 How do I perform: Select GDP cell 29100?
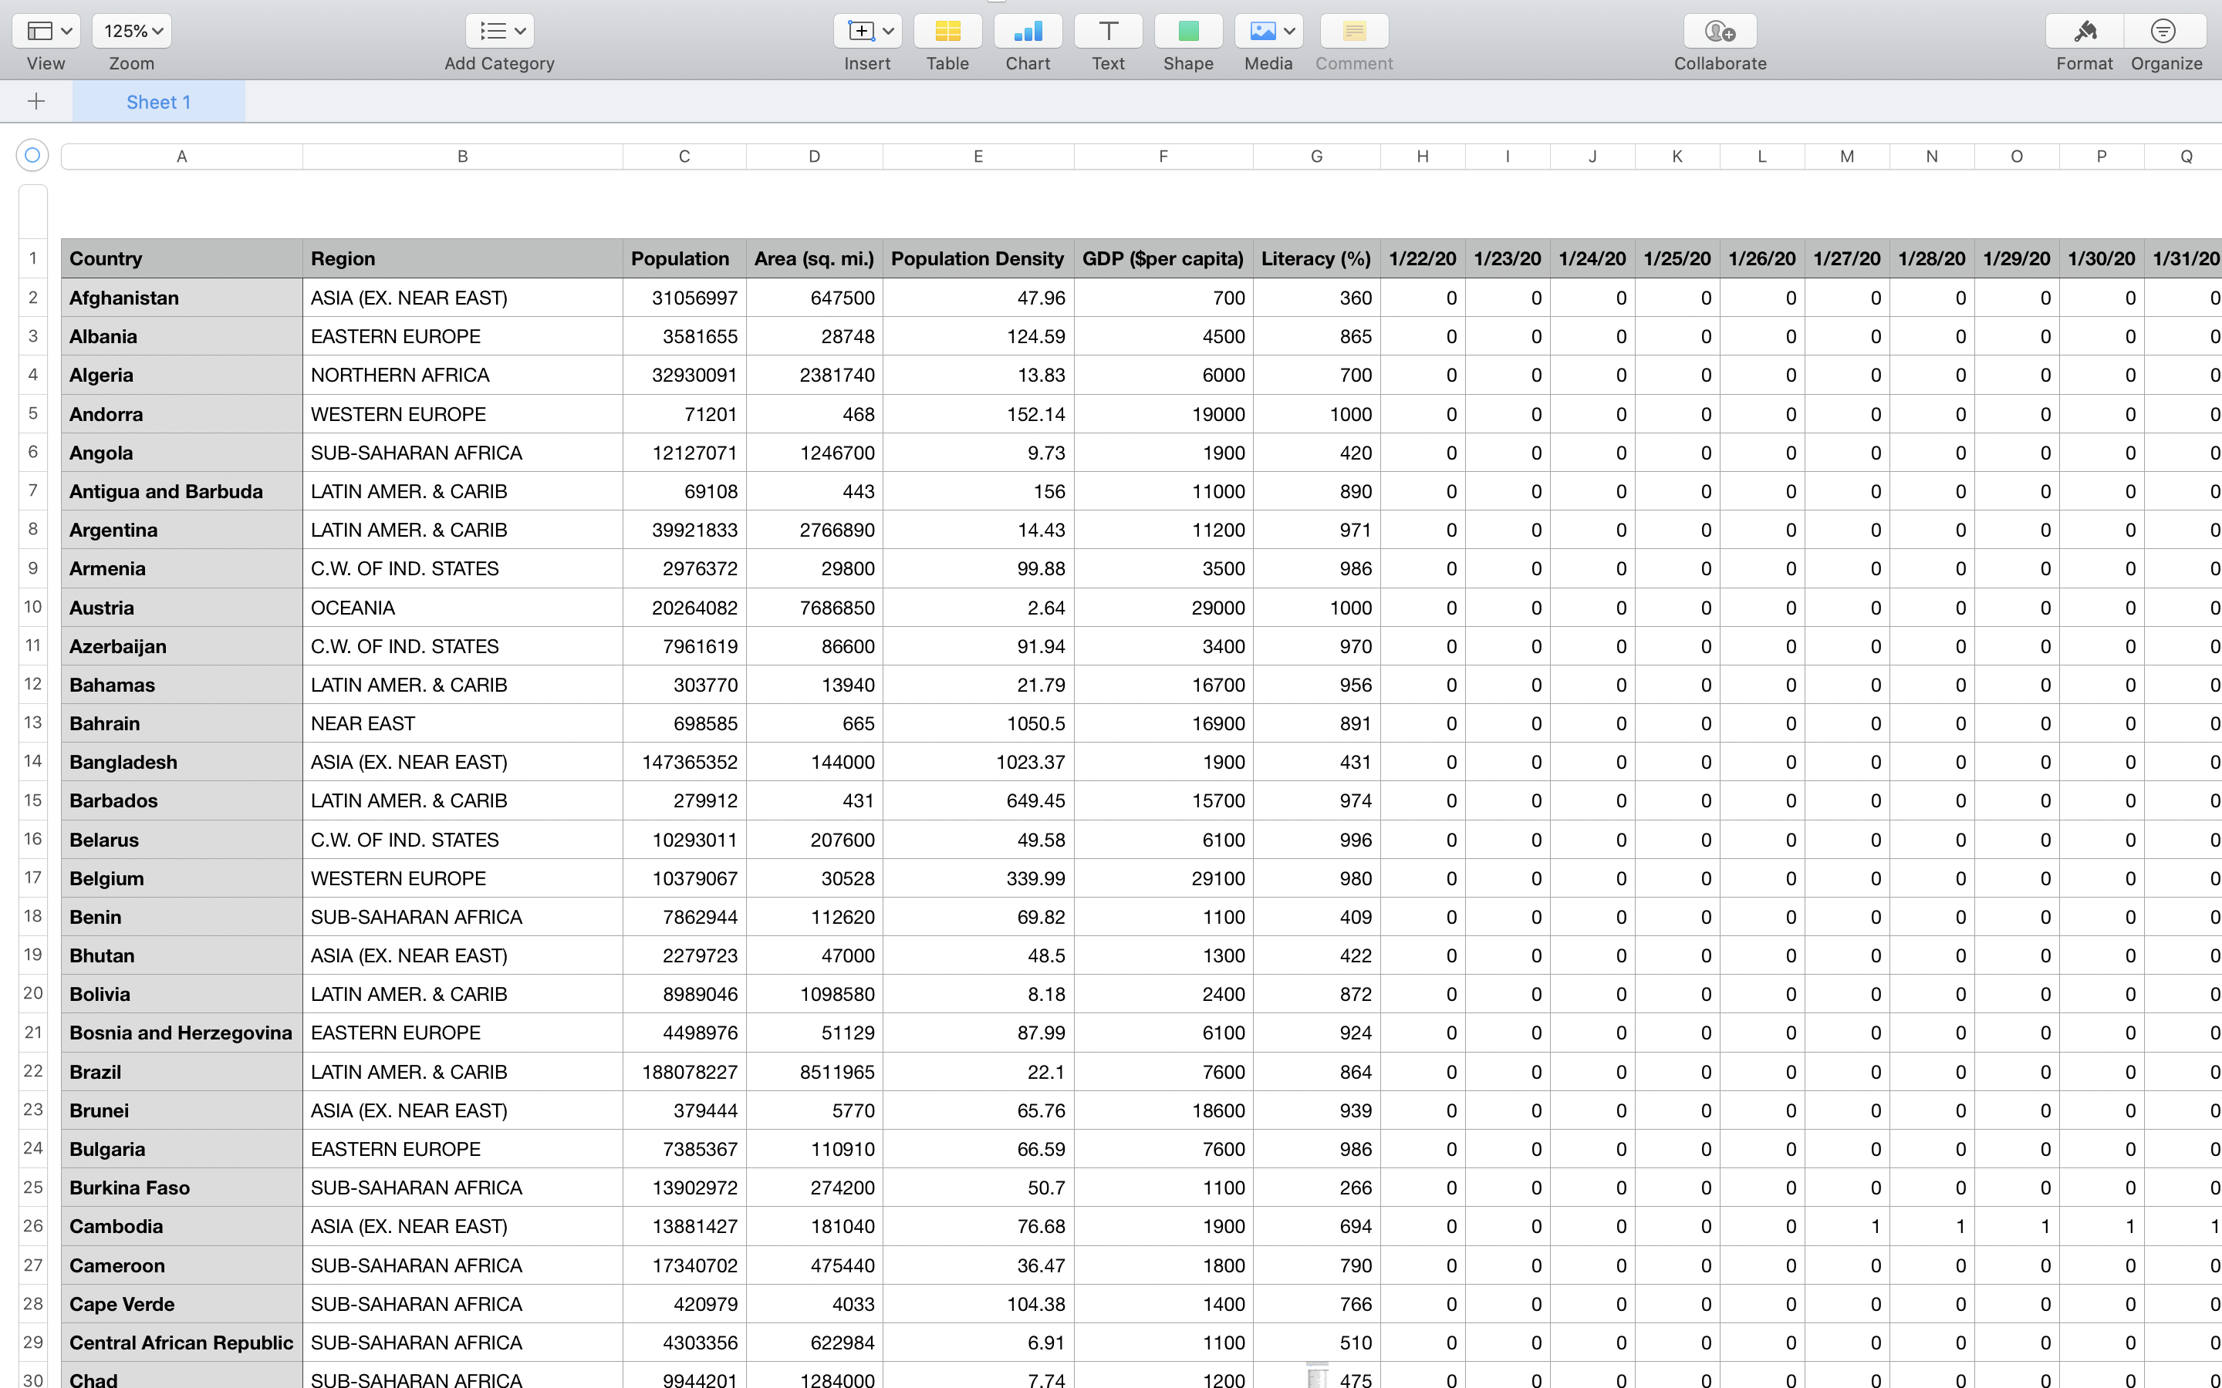click(x=1163, y=878)
